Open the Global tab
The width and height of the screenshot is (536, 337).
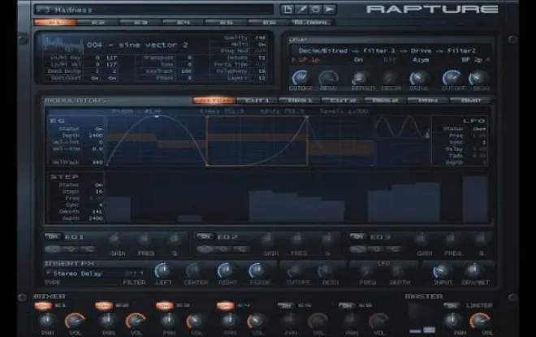click(312, 23)
